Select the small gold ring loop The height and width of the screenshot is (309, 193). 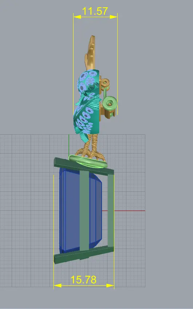point(105,83)
